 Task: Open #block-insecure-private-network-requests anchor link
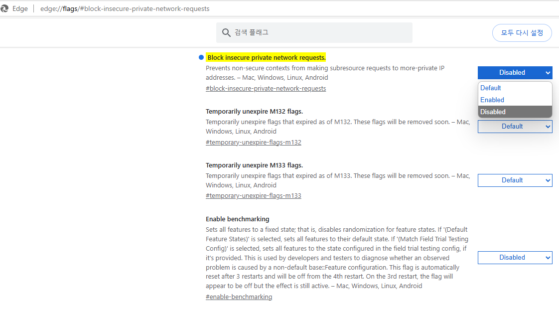(x=266, y=89)
